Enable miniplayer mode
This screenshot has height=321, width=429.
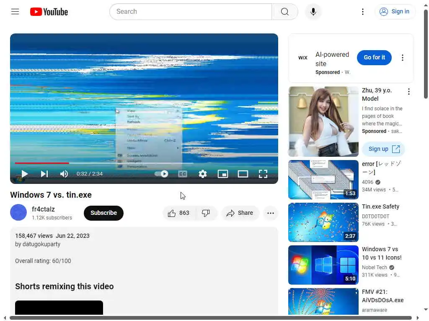tap(223, 174)
